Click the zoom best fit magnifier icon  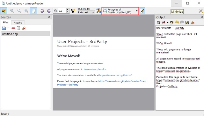[26, 11]
